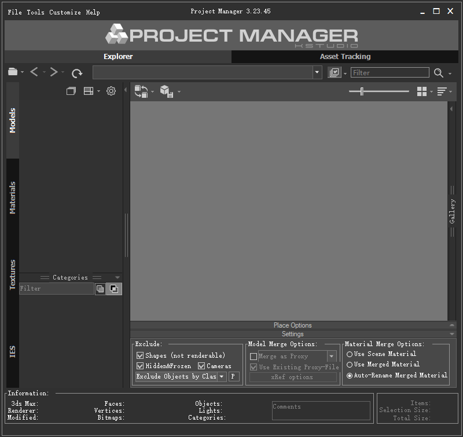Switch to the Asset Tracking tab
The height and width of the screenshot is (437, 463).
345,56
